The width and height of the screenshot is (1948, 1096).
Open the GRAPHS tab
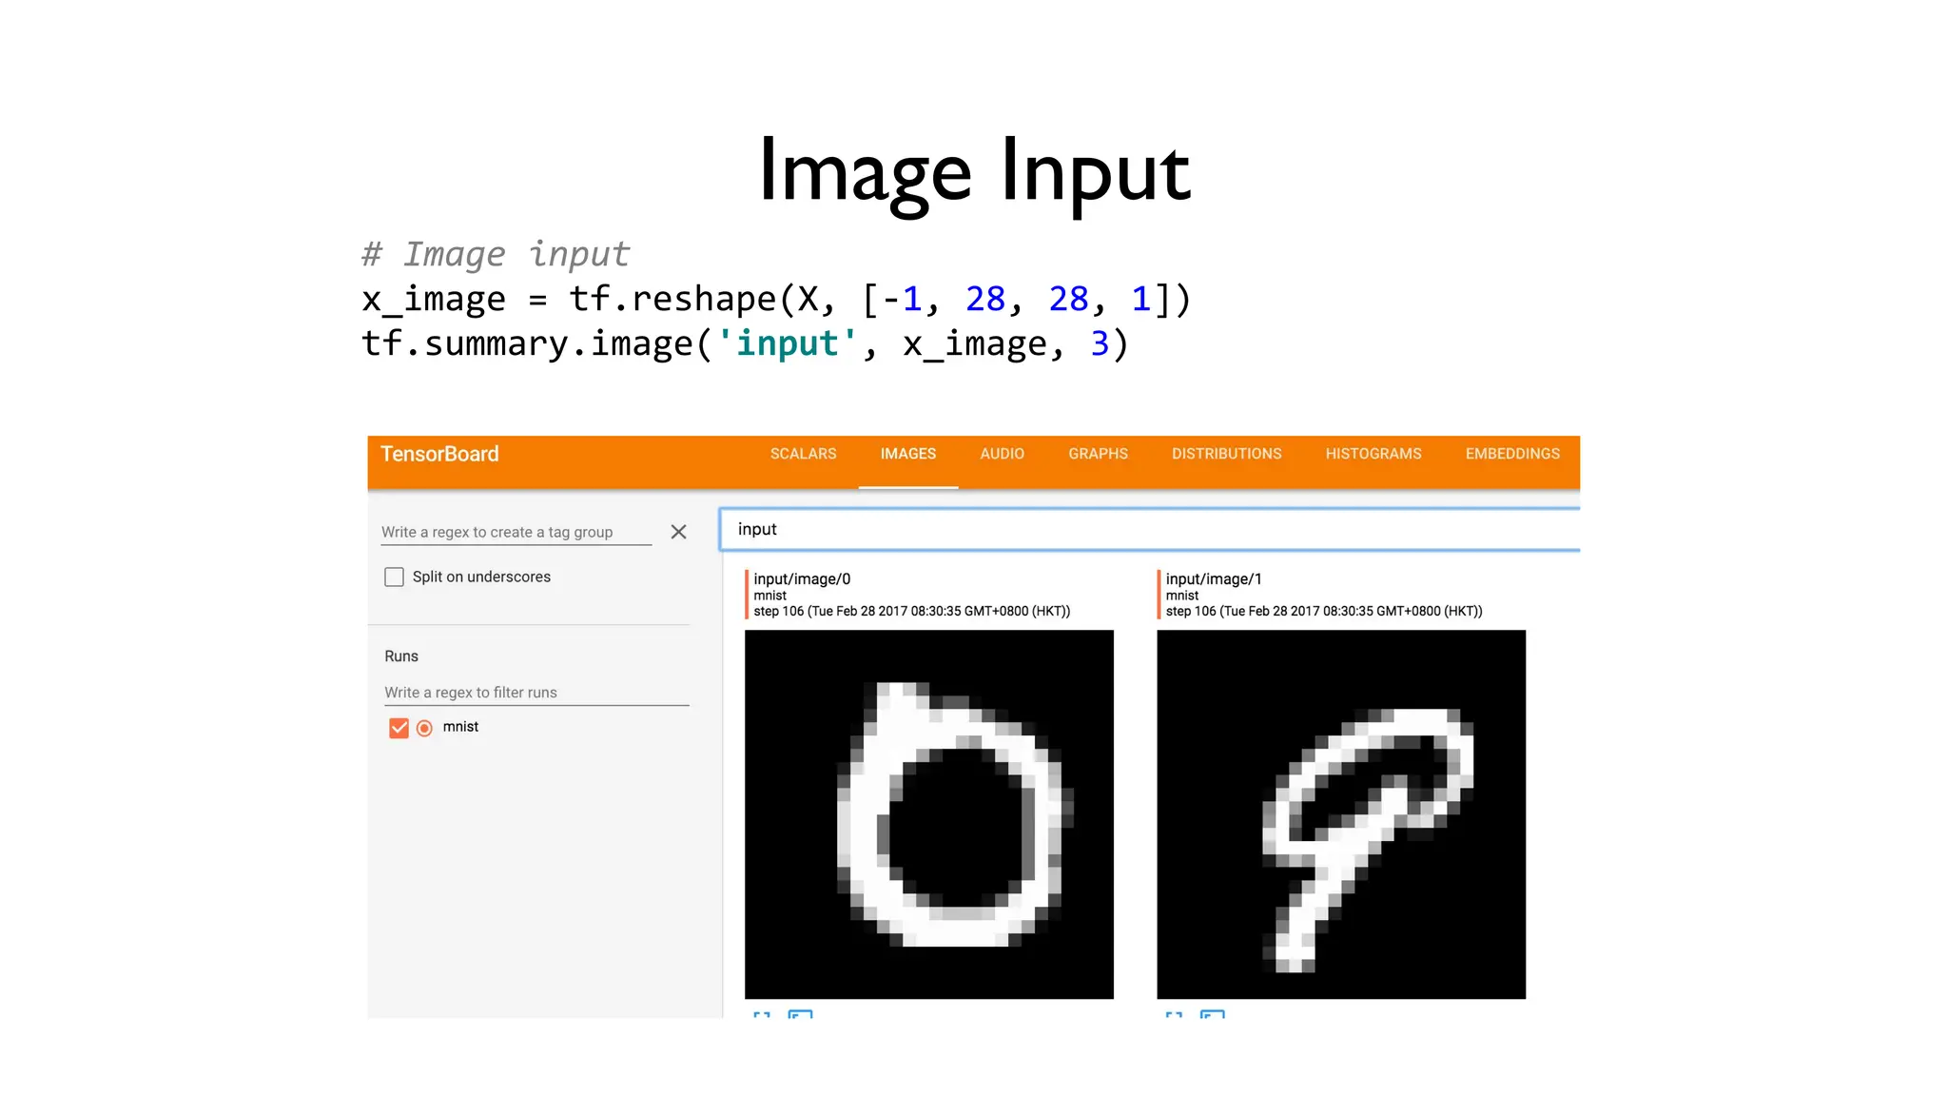tap(1098, 454)
